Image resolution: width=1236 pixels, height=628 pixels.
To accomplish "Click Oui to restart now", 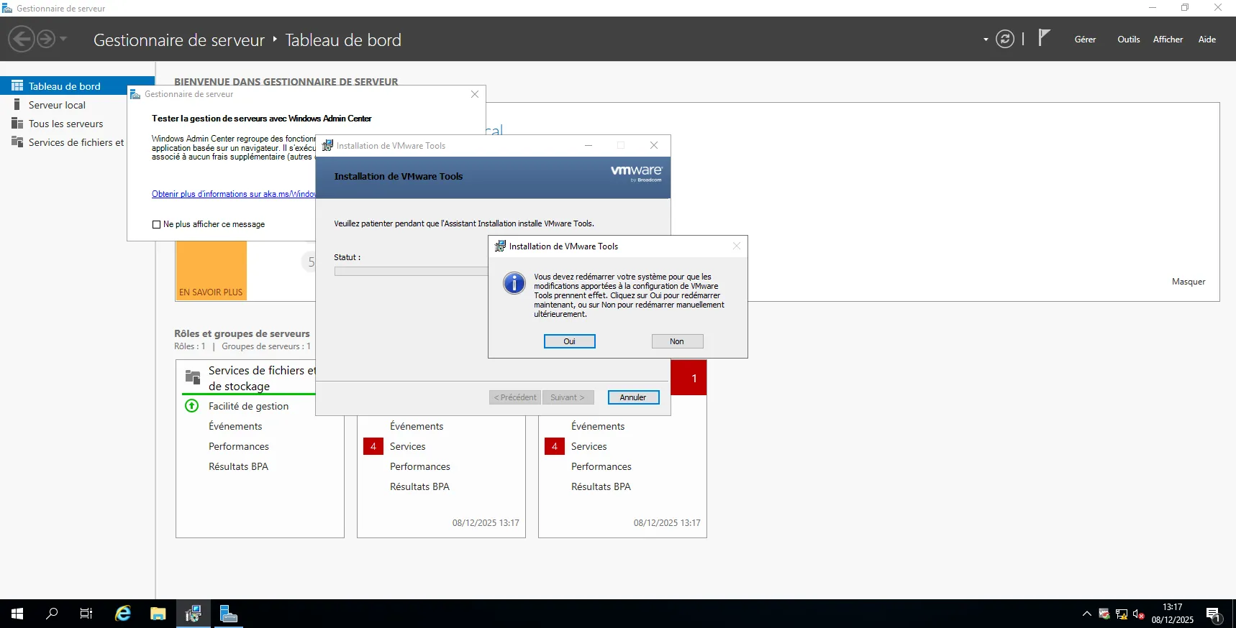I will [x=570, y=341].
